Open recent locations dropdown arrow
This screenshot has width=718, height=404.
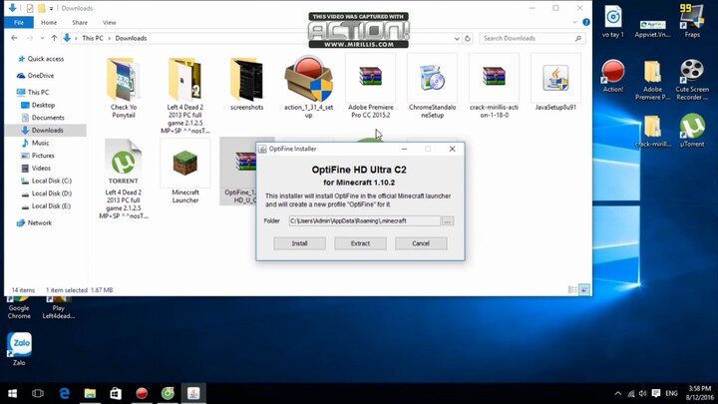[42, 39]
